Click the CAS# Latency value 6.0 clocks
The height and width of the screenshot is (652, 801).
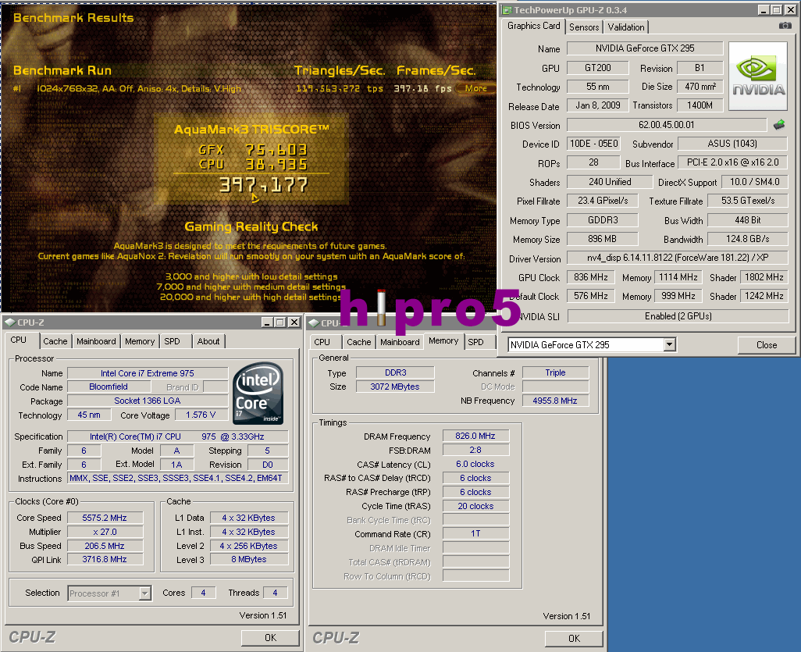(475, 464)
